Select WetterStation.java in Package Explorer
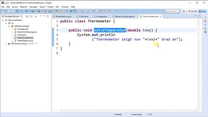 25,41
